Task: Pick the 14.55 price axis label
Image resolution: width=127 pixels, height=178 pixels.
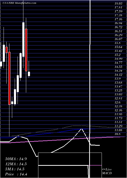Action: click(x=119, y=67)
